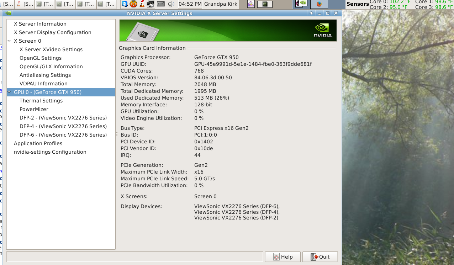The width and height of the screenshot is (454, 265).
Task: Select X Server Information
Action: point(40,24)
